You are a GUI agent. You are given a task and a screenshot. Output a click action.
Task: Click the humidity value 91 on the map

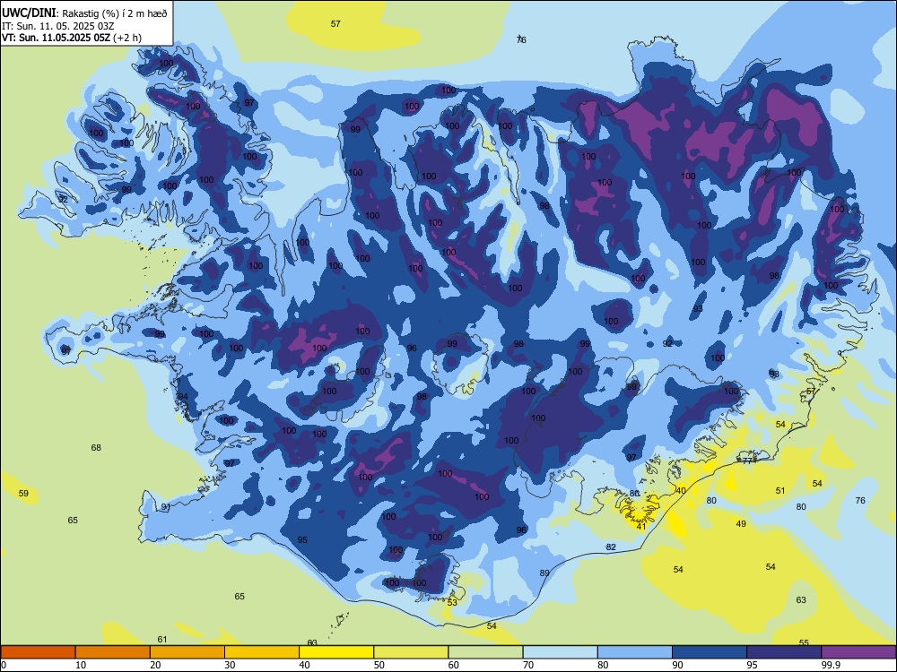coord(166,507)
